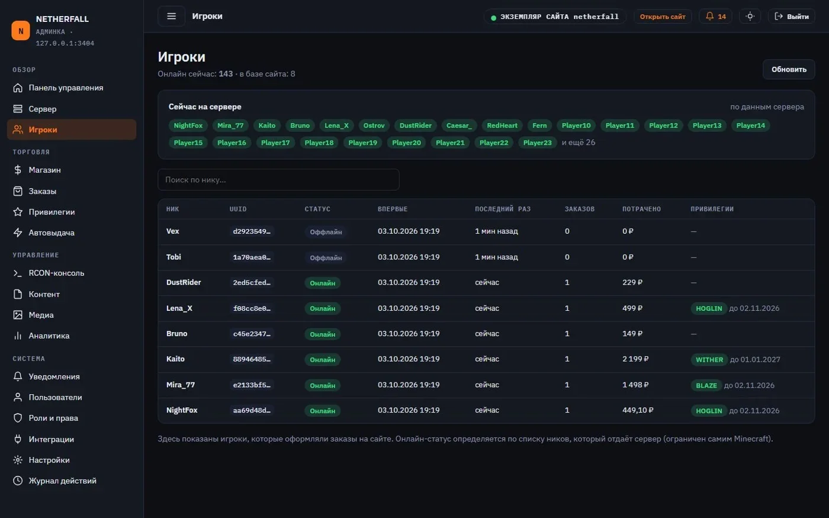Open the Автовыдача lightning icon
Screen dimensions: 829x518
18,233
